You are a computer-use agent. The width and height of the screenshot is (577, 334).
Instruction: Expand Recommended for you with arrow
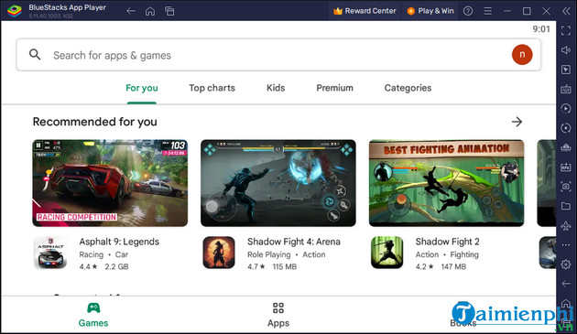click(x=517, y=122)
